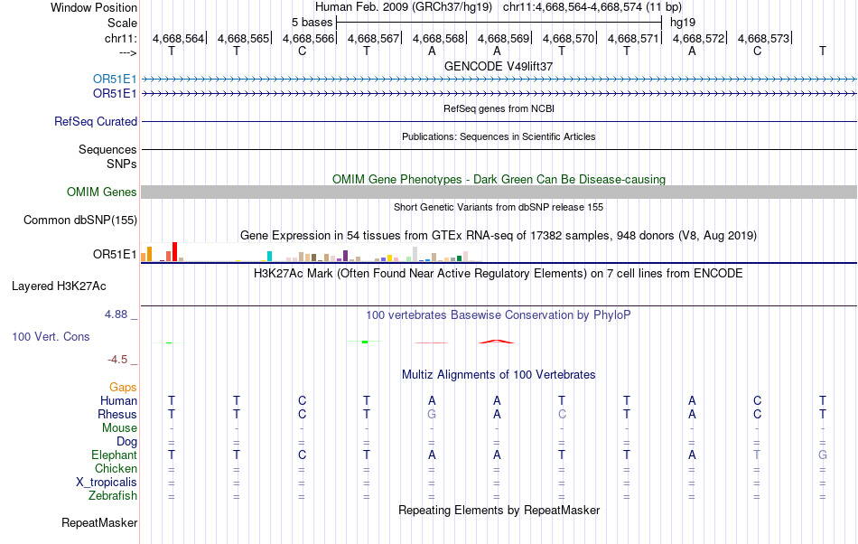Click the OMIM Genes label
The height and width of the screenshot is (544, 858).
101,192
